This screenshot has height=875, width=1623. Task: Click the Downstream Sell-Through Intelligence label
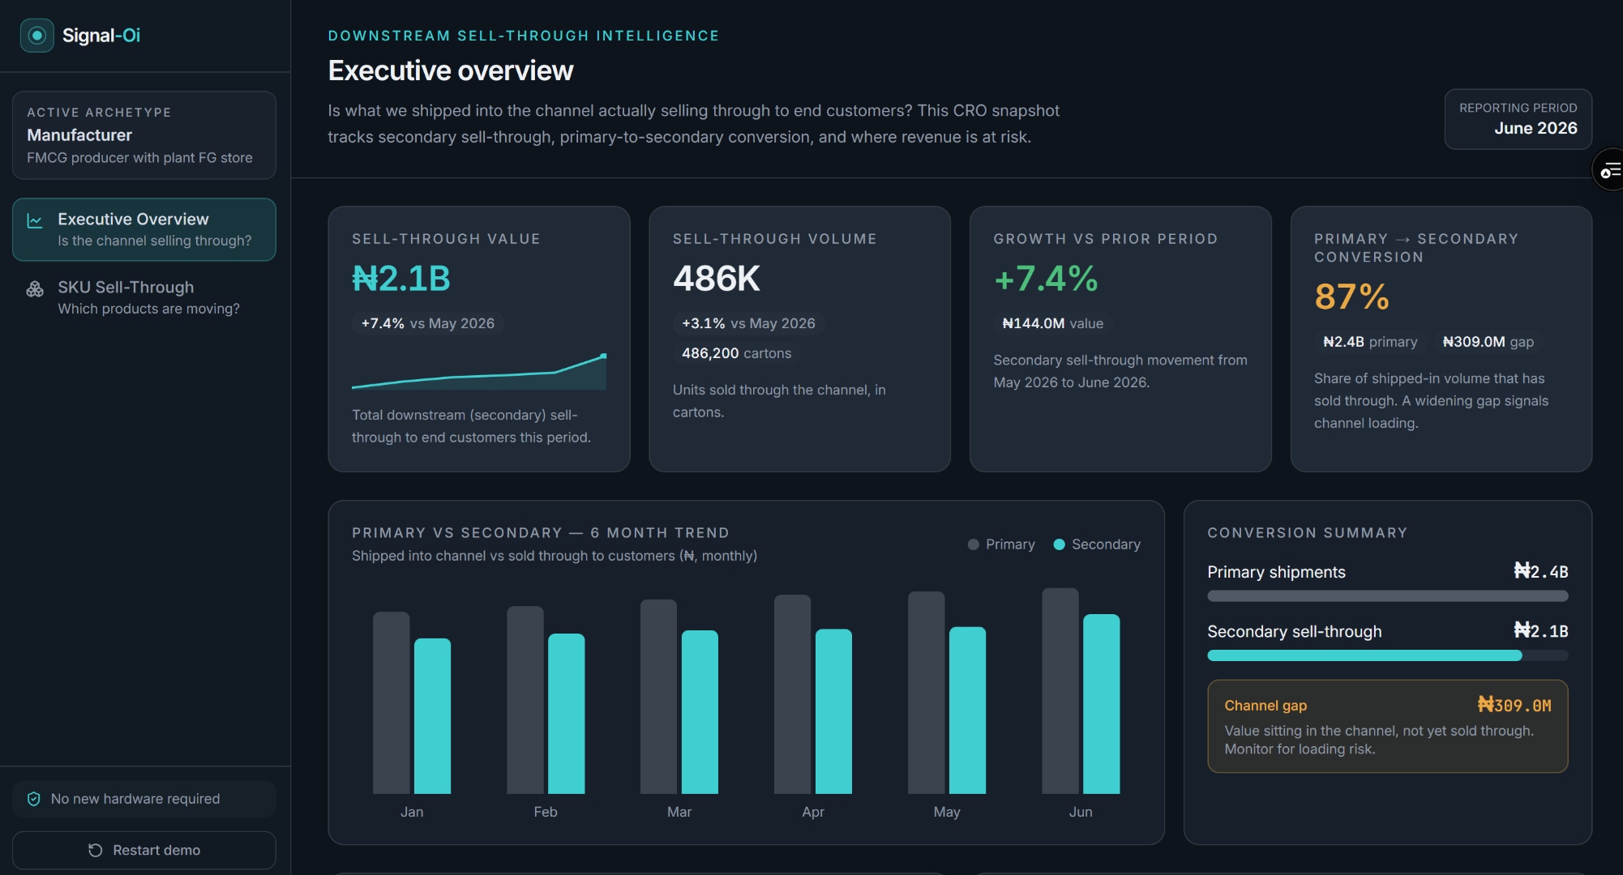[524, 36]
